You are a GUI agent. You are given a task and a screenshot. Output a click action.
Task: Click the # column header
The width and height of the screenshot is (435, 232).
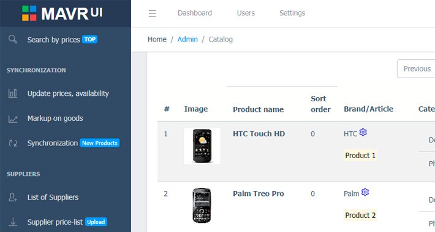[167, 109]
